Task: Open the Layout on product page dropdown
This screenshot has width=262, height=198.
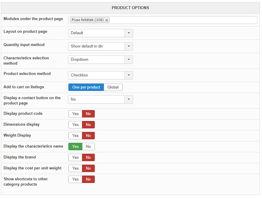Action: (100, 33)
